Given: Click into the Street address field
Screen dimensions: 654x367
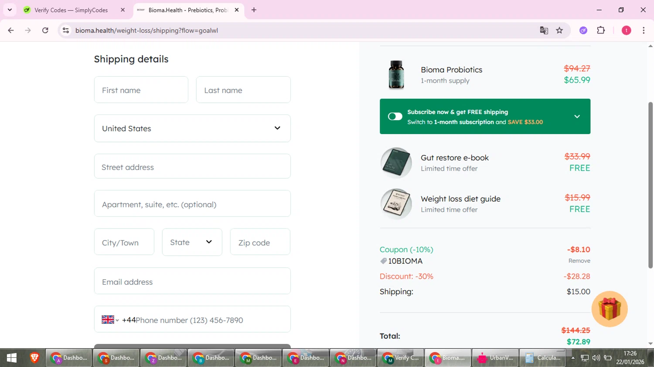Looking at the screenshot, I should 192,166.
